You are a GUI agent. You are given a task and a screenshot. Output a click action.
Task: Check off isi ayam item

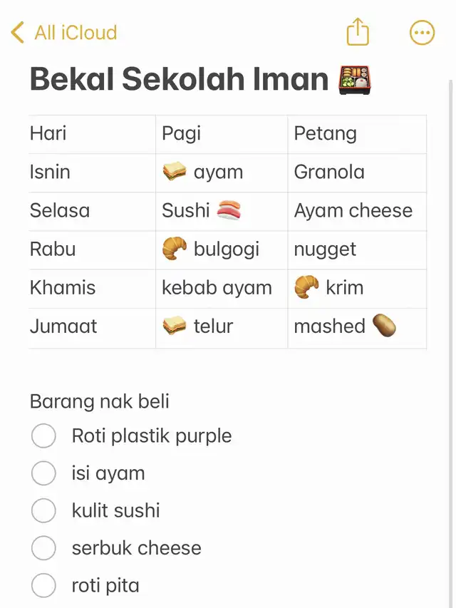[x=43, y=473]
